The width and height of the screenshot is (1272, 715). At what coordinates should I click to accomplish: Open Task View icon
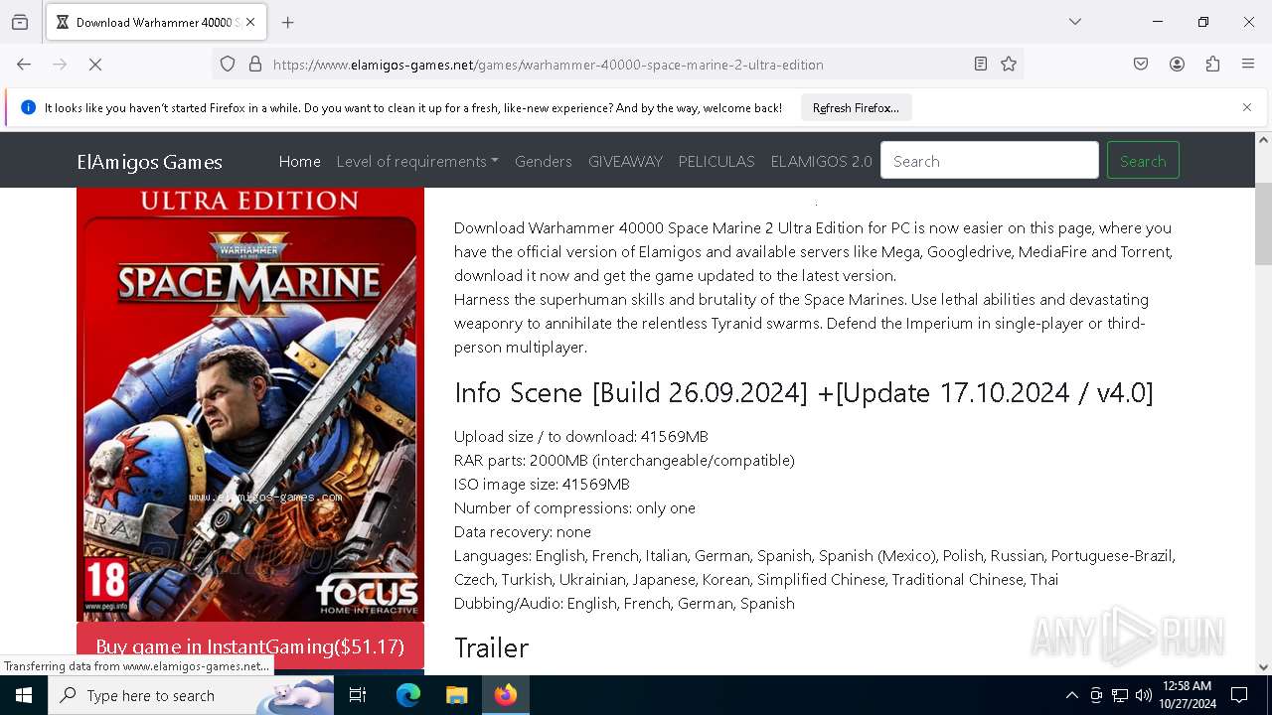(x=358, y=695)
